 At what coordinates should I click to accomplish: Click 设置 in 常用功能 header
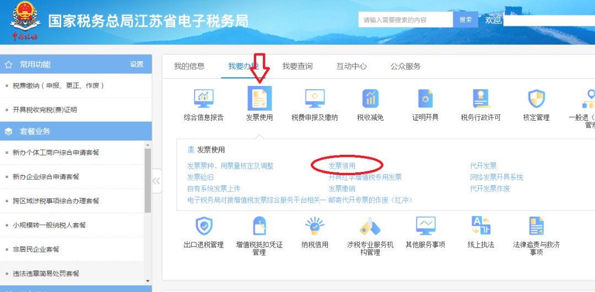click(137, 64)
